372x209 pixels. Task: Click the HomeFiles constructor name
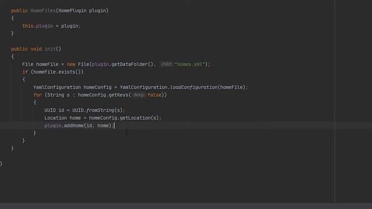pos(43,10)
